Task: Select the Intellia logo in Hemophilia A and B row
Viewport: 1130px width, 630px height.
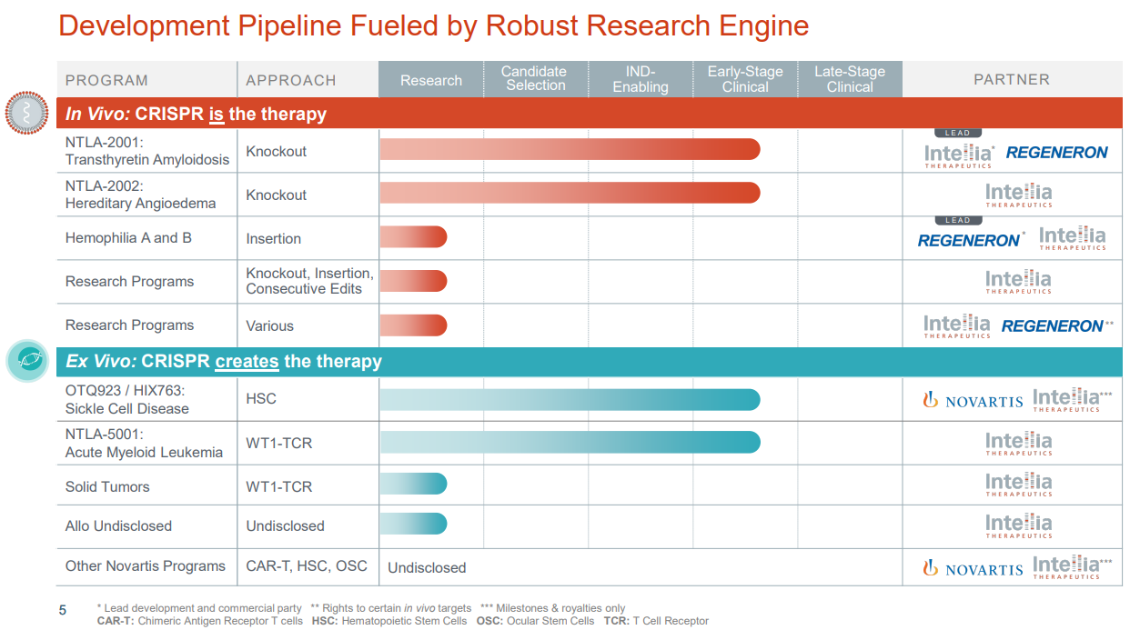Action: [1073, 238]
